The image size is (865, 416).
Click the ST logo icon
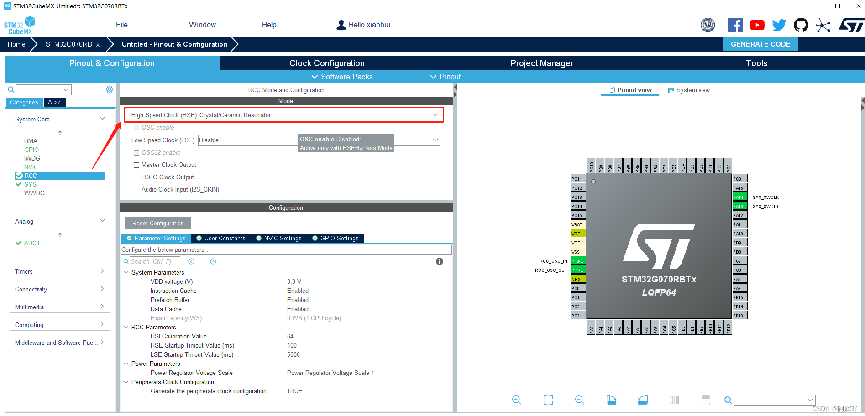(x=851, y=25)
